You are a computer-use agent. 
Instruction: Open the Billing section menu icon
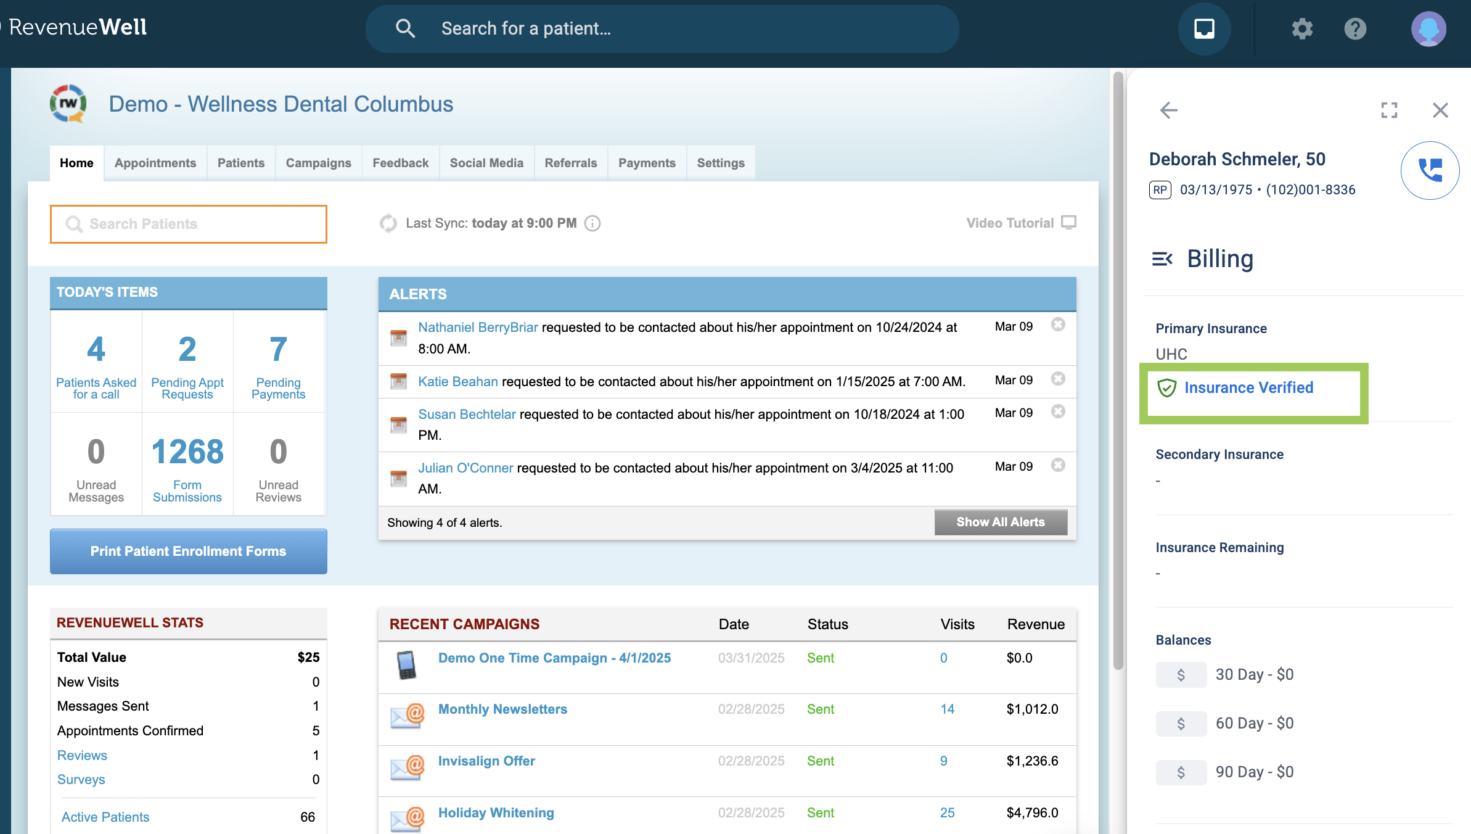coord(1162,259)
